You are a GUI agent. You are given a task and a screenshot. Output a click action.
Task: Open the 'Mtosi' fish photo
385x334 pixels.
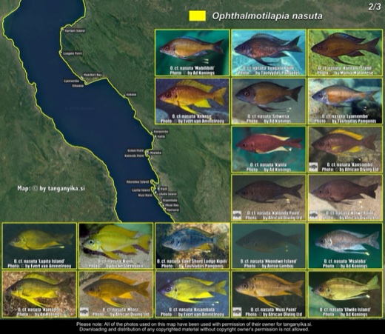pos(115,294)
